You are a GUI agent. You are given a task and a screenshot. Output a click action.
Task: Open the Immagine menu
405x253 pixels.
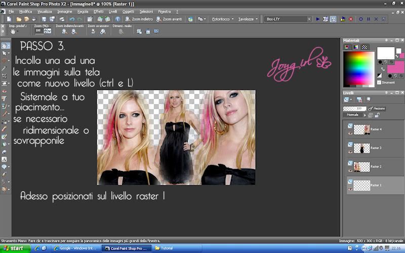[x=65, y=12]
